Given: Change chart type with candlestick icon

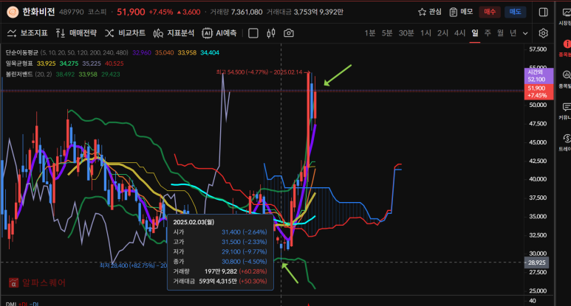Looking at the screenshot, I should (x=270, y=33).
